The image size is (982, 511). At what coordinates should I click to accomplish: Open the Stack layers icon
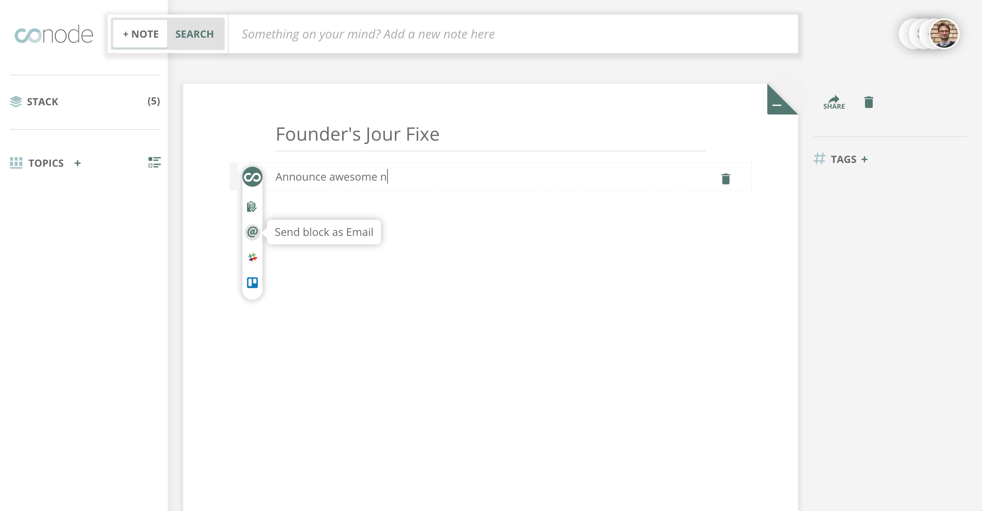point(16,101)
